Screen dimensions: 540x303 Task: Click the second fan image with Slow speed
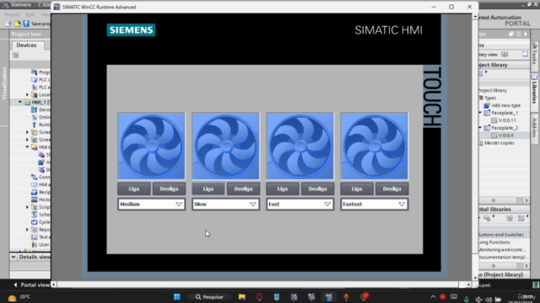click(225, 146)
